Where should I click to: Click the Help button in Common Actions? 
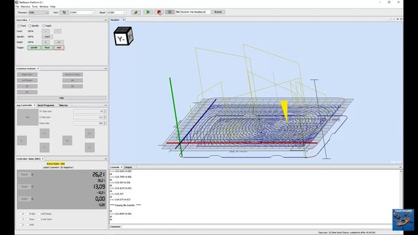pyautogui.click(x=61, y=98)
